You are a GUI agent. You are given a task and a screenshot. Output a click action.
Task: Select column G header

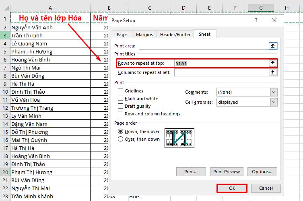click(x=261, y=8)
